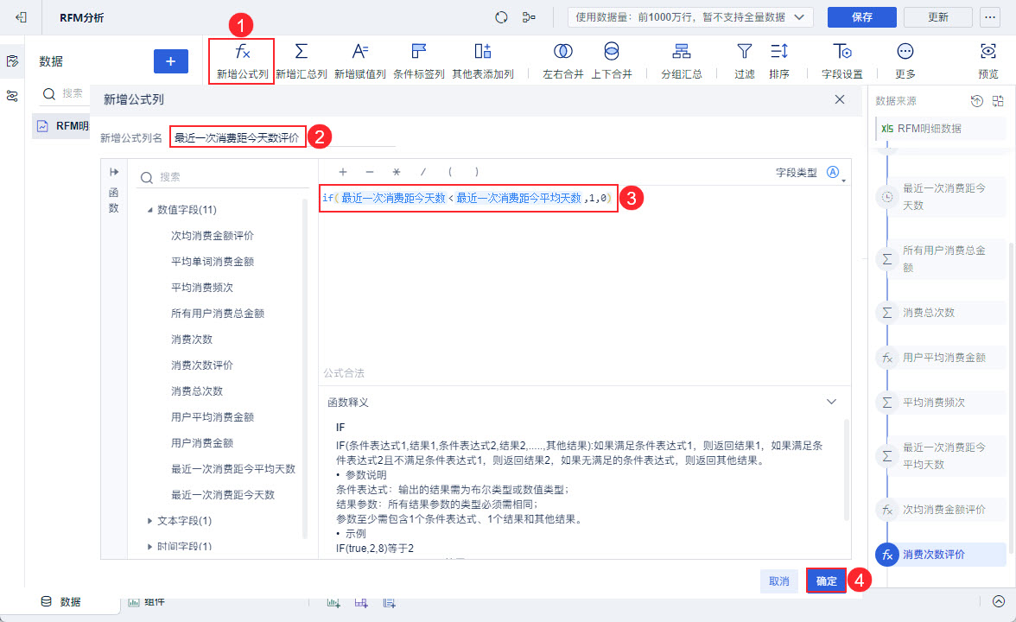1016x622 pixels.
Task: Click the XLS RFM明细数据 source
Action: pyautogui.click(x=940, y=128)
